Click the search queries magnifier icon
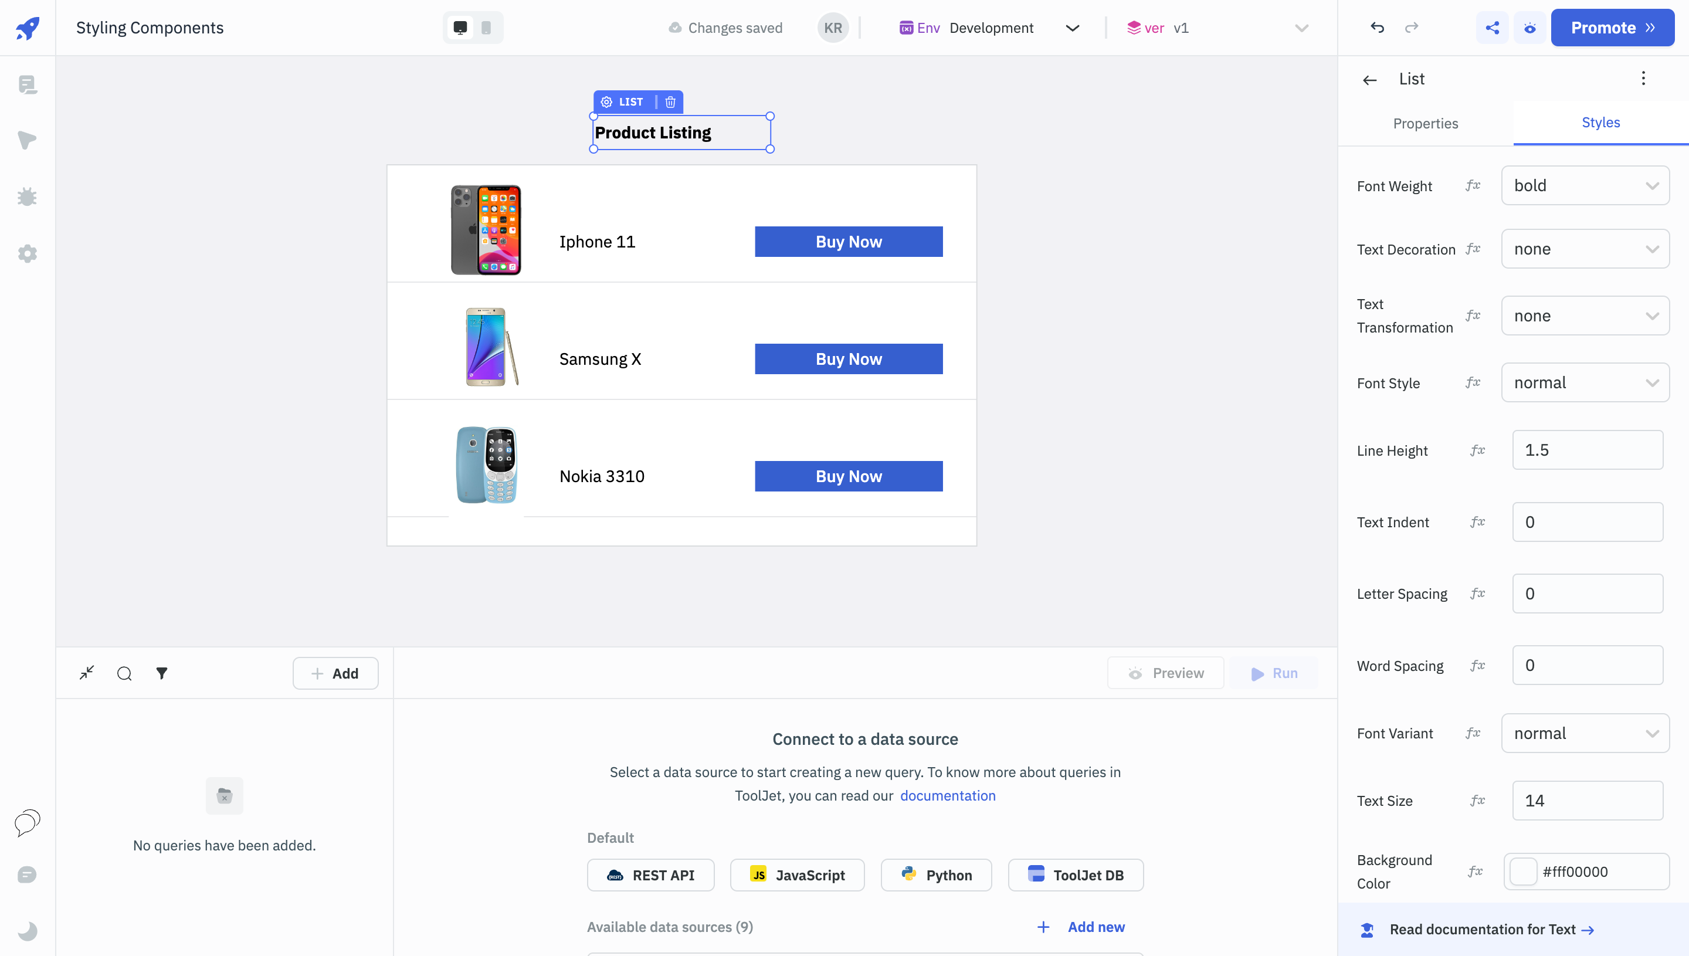1689x956 pixels. tap(124, 673)
